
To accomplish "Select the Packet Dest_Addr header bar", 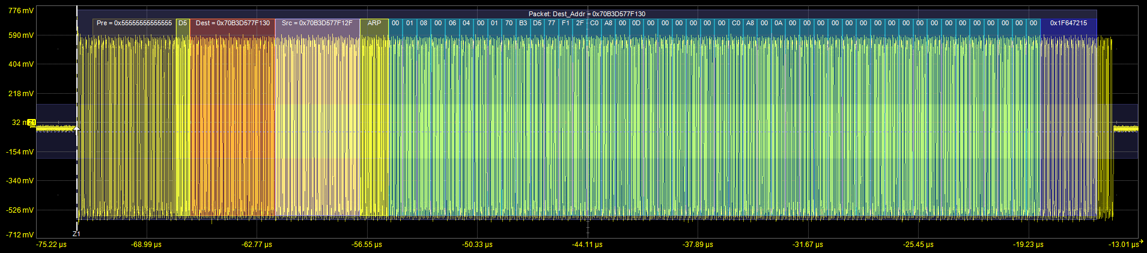I will click(x=586, y=14).
